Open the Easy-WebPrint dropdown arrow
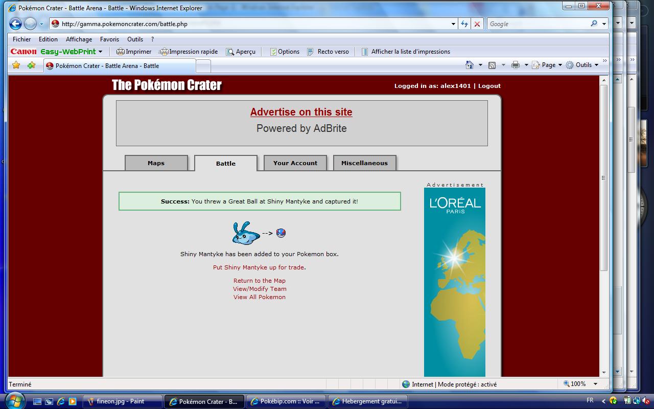 click(x=101, y=52)
